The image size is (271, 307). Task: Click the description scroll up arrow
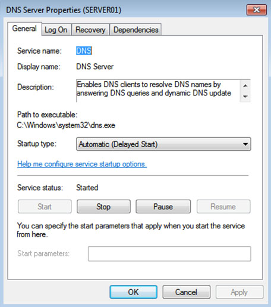tap(245, 86)
